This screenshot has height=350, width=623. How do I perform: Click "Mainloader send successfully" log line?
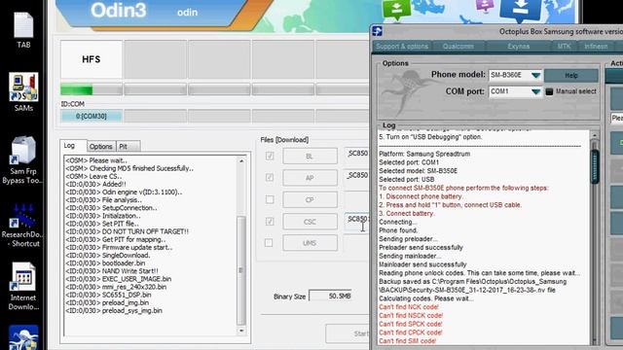[422, 264]
